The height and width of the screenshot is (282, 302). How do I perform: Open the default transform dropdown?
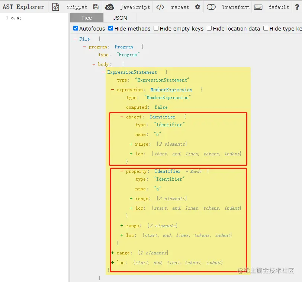[279, 7]
